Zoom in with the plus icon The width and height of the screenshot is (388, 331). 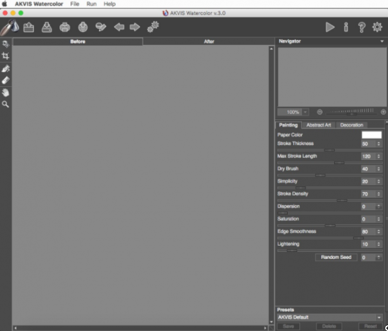384,112
